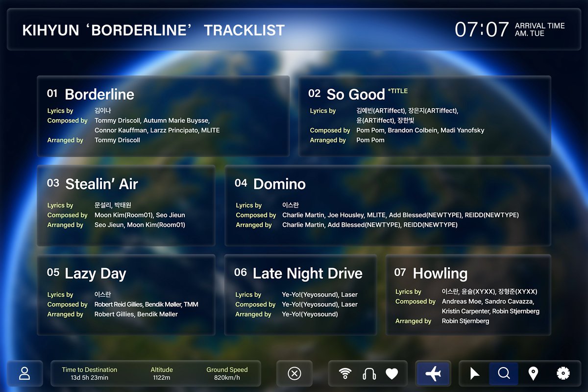Click Howling composers Kristin Carpenter line
The width and height of the screenshot is (588, 392).
pyautogui.click(x=490, y=311)
